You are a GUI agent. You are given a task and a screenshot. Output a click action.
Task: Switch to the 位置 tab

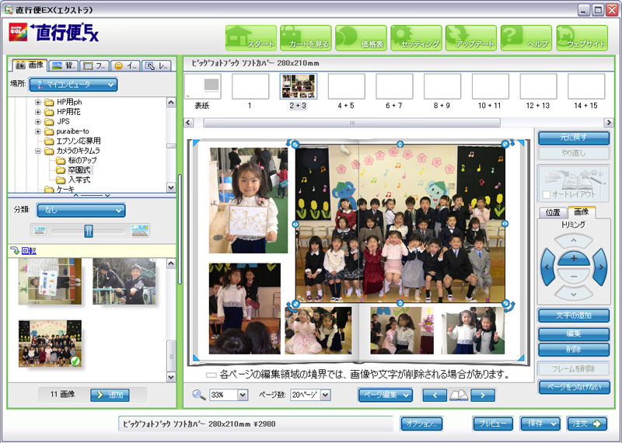click(553, 212)
